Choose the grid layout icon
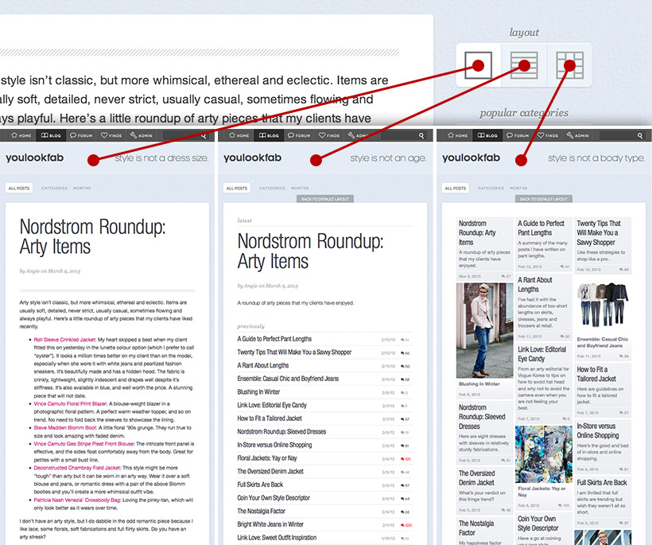 [x=567, y=65]
